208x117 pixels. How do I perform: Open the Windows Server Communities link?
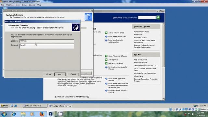(145, 73)
